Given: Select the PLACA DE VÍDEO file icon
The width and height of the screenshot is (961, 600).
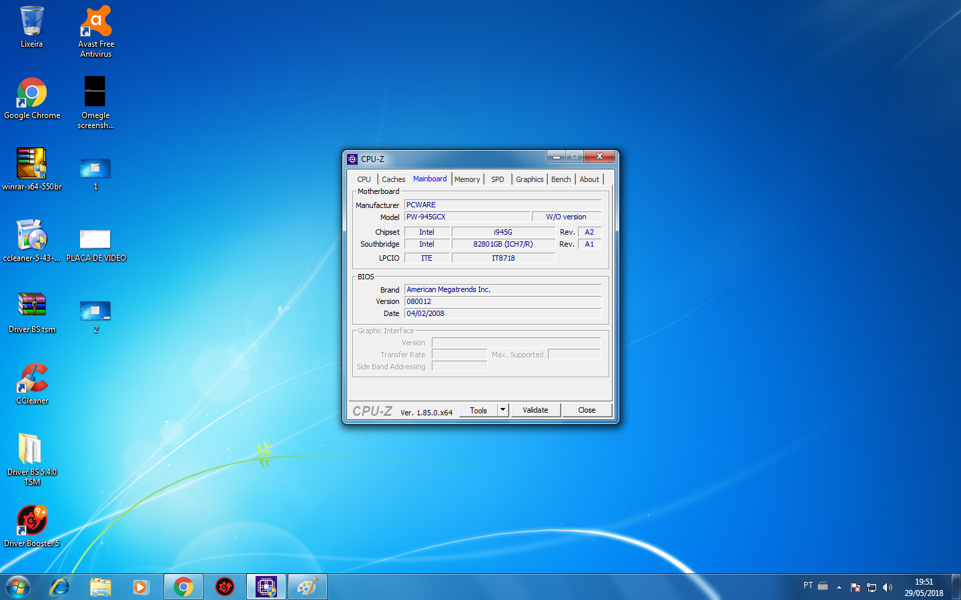Looking at the screenshot, I should 95,245.
